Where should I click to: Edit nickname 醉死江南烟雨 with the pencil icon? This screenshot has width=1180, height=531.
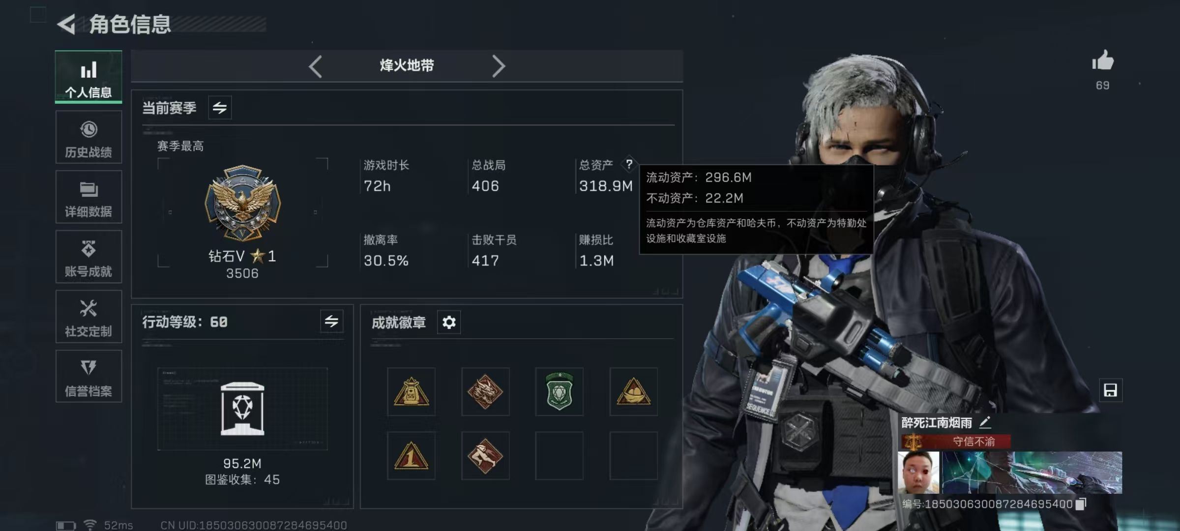click(985, 422)
